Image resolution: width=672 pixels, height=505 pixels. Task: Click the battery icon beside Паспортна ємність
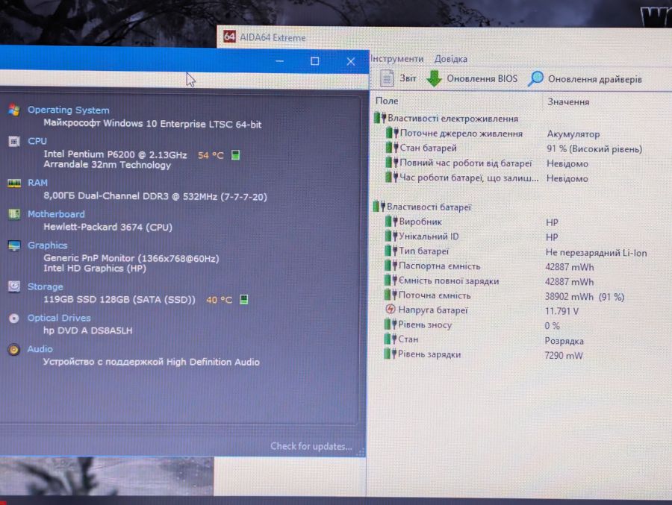click(x=391, y=266)
